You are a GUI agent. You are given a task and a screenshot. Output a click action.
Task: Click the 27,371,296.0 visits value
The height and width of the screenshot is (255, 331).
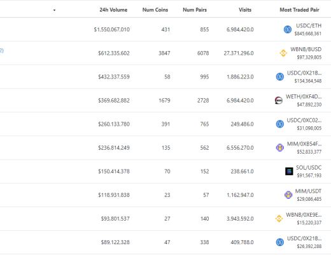click(x=239, y=53)
